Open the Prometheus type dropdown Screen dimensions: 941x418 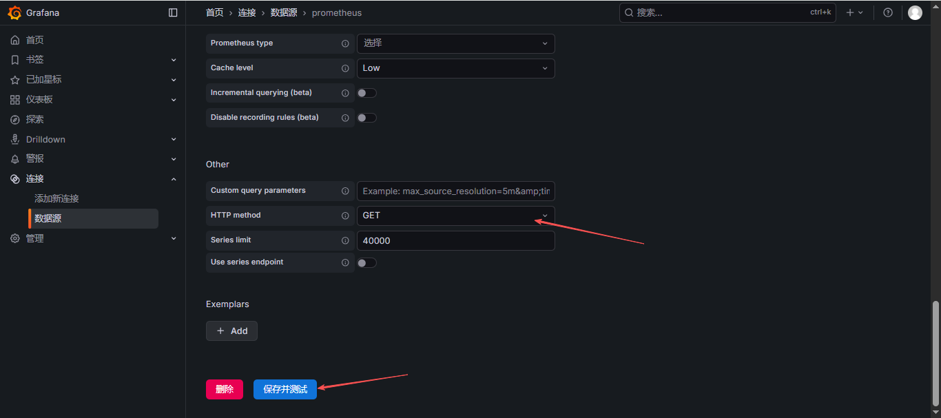(x=455, y=43)
